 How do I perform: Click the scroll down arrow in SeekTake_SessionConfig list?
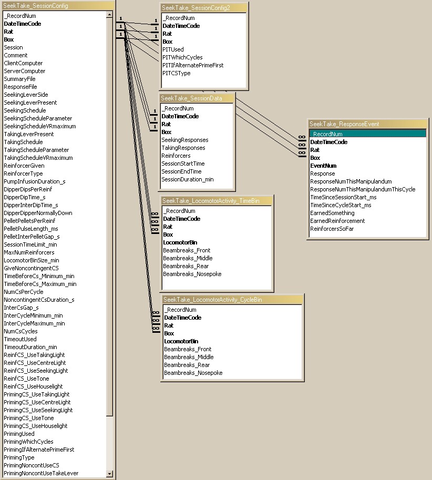(109, 474)
